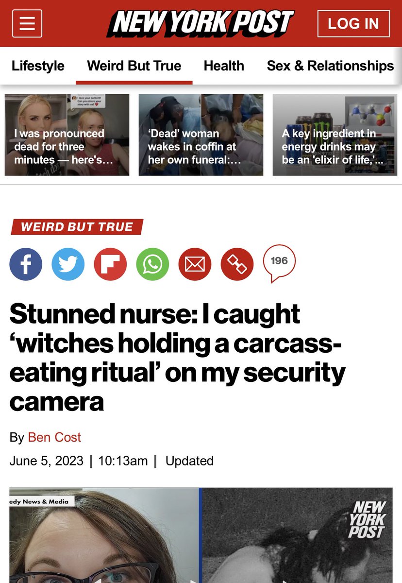Select the Weird But True tab

tap(134, 66)
